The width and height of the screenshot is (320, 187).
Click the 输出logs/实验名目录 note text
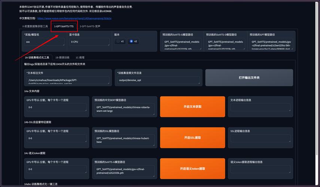tap(55, 64)
